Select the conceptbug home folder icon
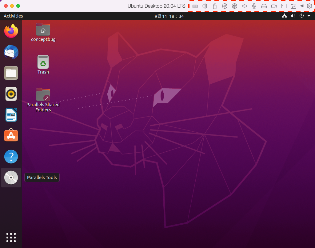 click(x=43, y=32)
